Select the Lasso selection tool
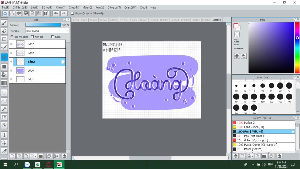Screen dimensions: 300x169 [4, 101]
